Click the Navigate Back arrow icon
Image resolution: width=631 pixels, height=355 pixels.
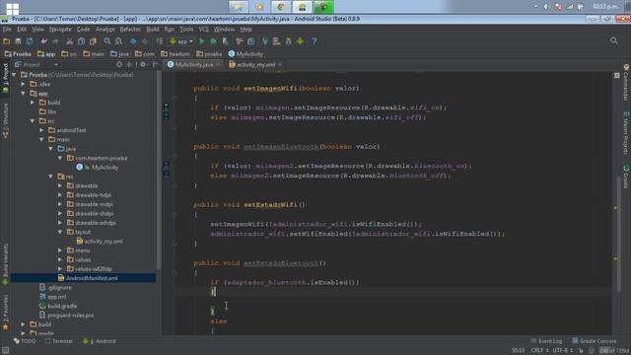click(133, 41)
